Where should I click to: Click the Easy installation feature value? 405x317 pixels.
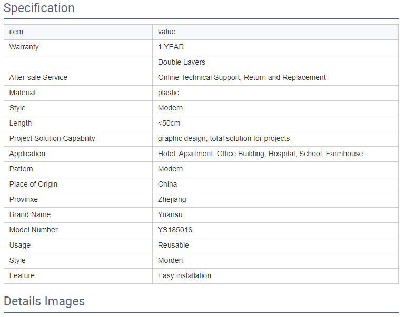coord(184,276)
